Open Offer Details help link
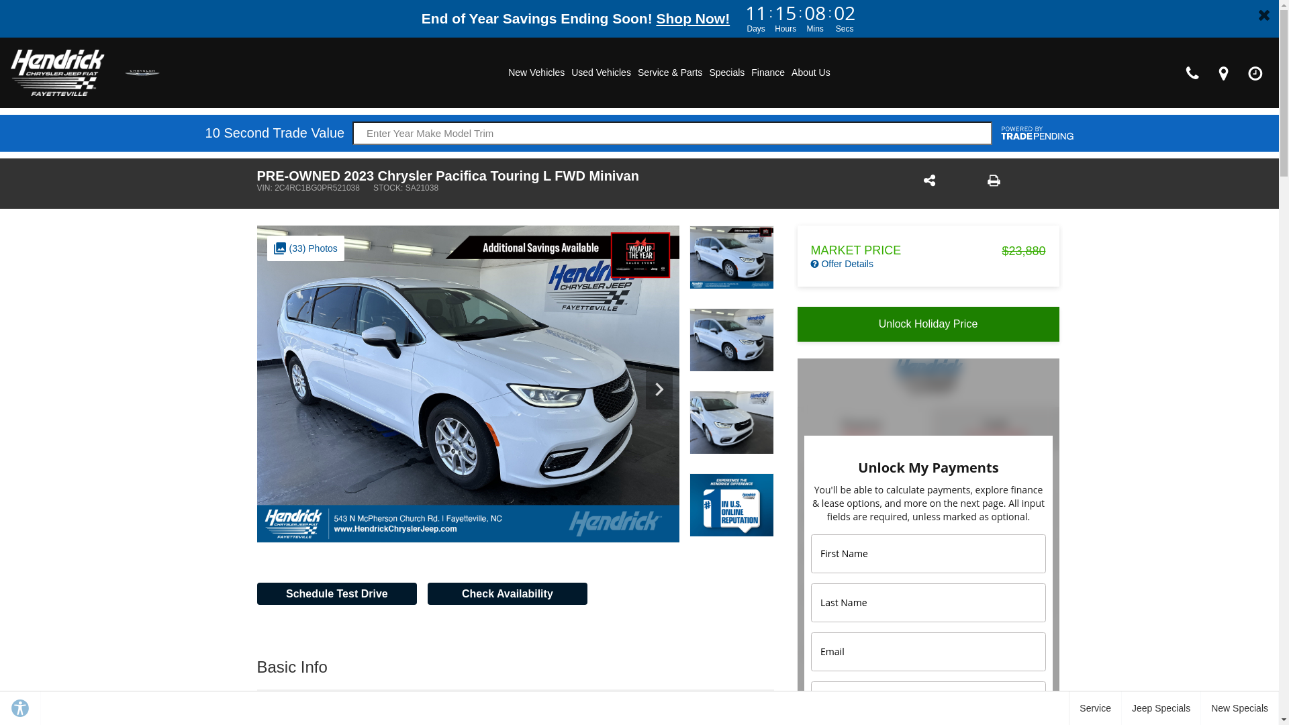 point(842,264)
